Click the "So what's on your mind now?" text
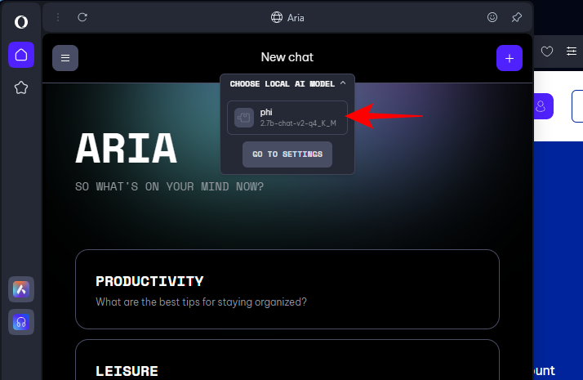The width and height of the screenshot is (583, 380). click(x=170, y=186)
